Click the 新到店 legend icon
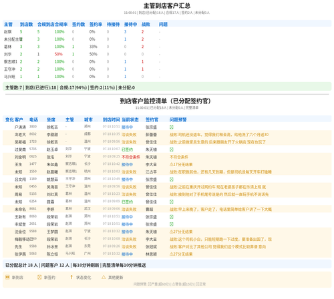 tap(7, 277)
